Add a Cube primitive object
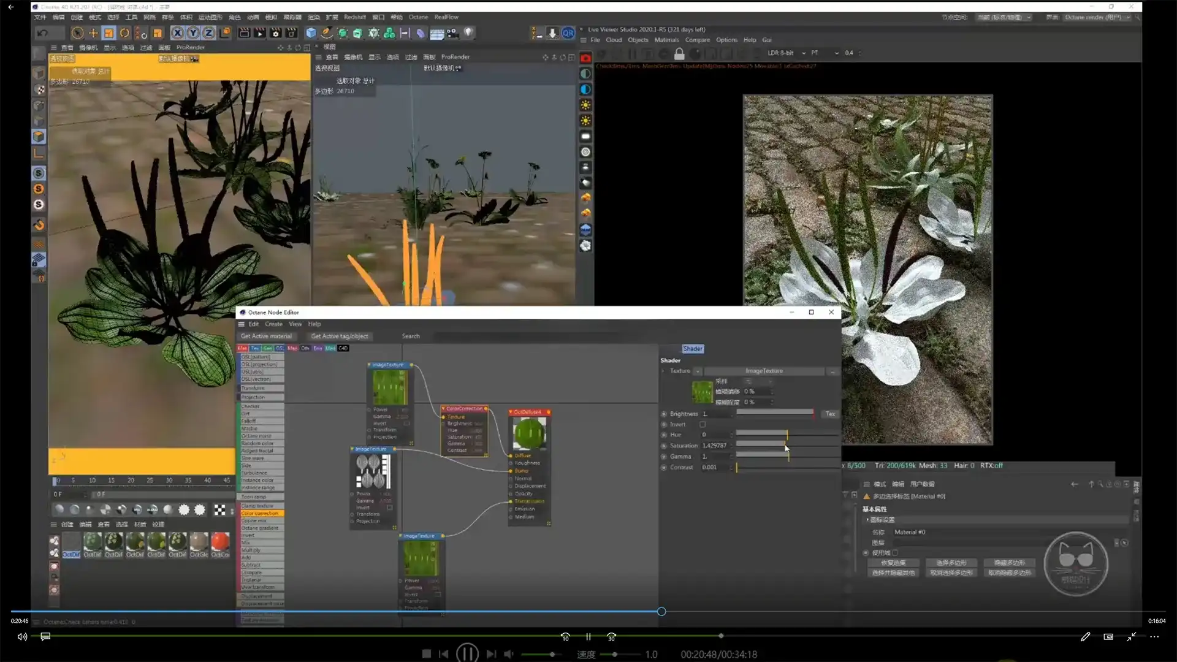 click(311, 33)
